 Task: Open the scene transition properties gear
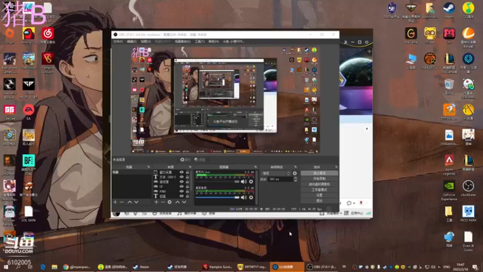coord(295,173)
